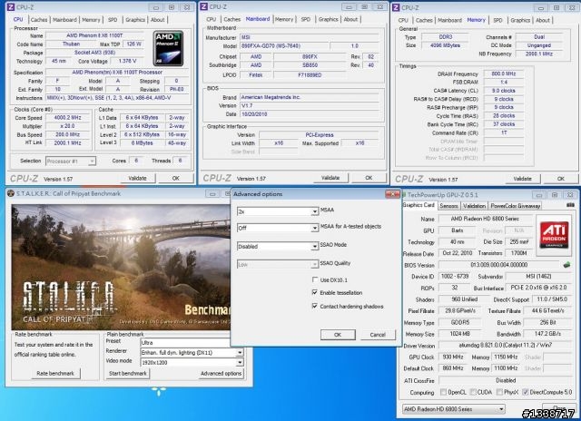Viewport: 581px width, 421px height.
Task: Toggle the Use DX10.1 checkbox
Action: 315,279
